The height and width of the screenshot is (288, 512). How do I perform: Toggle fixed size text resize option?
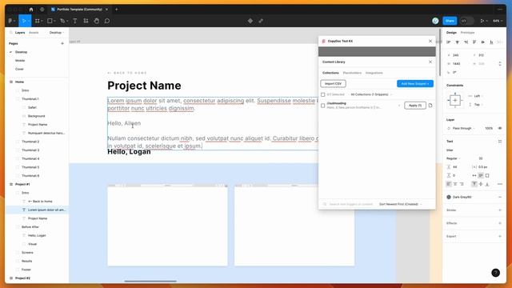tap(487, 176)
